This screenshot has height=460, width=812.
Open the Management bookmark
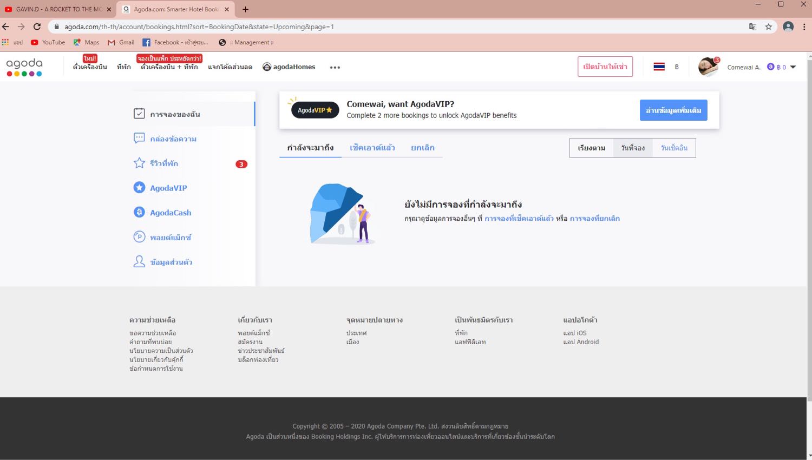click(x=246, y=42)
